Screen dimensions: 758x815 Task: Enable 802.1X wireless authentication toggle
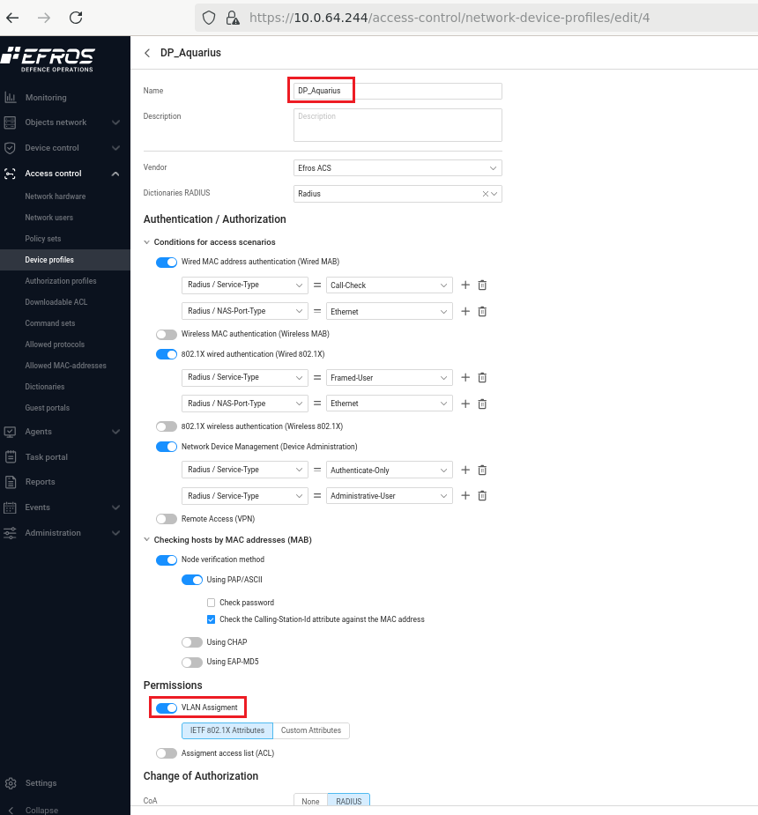coord(167,426)
